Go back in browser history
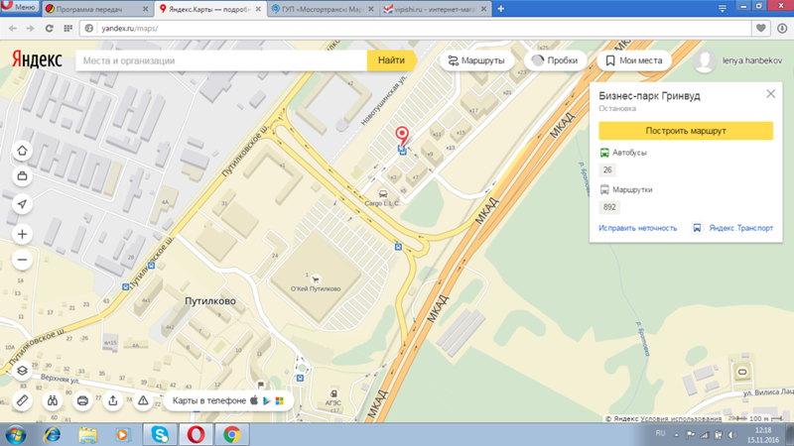 tap(13, 29)
